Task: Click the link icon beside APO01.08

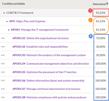Action: click(x=3, y=97)
